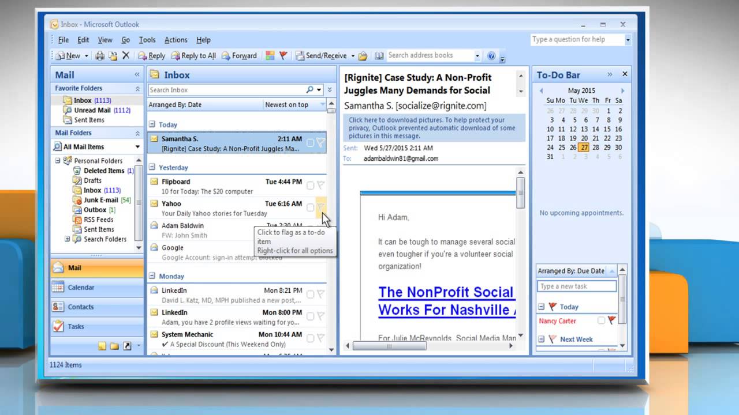Image resolution: width=739 pixels, height=415 pixels.
Task: Open the Junk E-mail folder
Action: (x=102, y=200)
